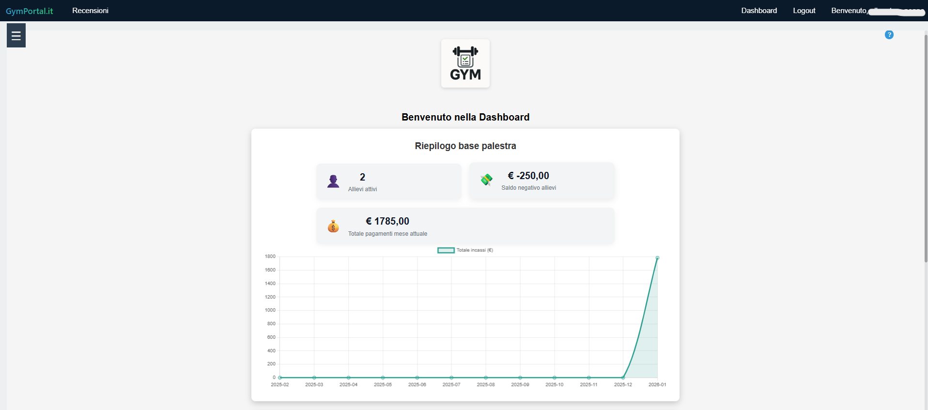This screenshot has height=410, width=928.
Task: Toggle the Totale incassi chart legend
Action: coord(474,250)
